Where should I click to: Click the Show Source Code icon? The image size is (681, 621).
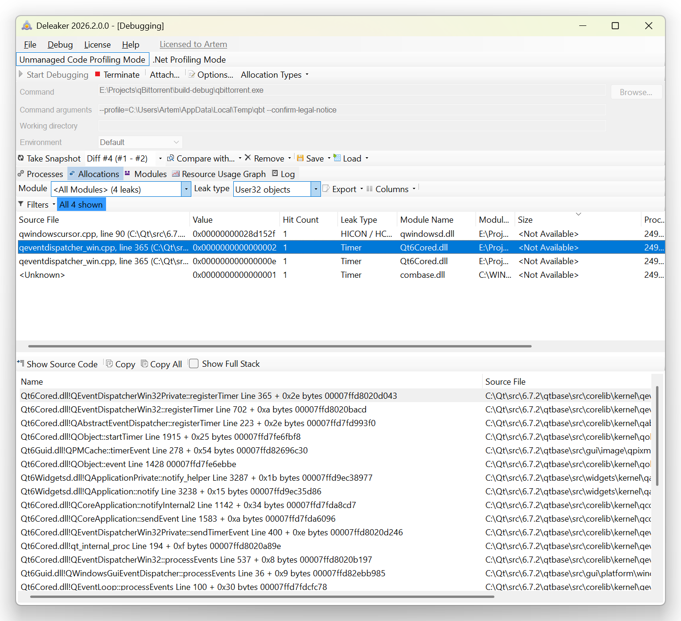pos(21,363)
